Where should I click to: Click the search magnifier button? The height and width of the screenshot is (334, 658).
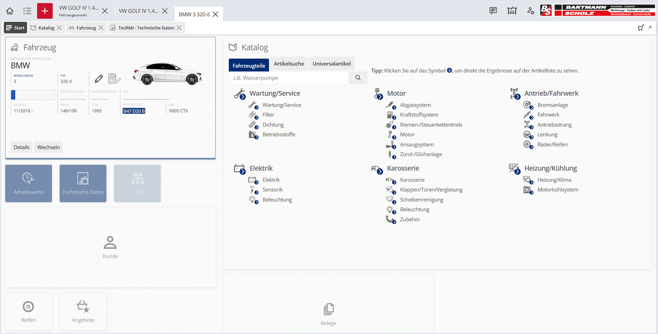click(x=358, y=78)
